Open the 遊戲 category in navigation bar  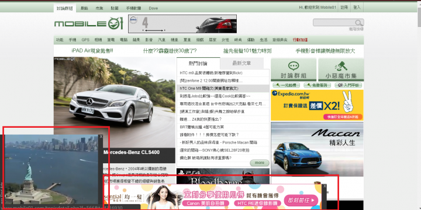point(200,40)
